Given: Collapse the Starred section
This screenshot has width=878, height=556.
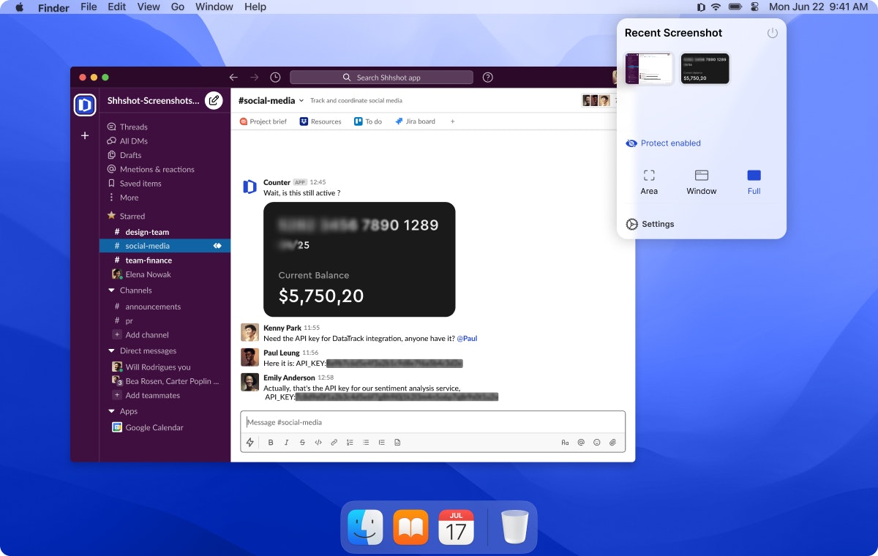Looking at the screenshot, I should [x=112, y=216].
